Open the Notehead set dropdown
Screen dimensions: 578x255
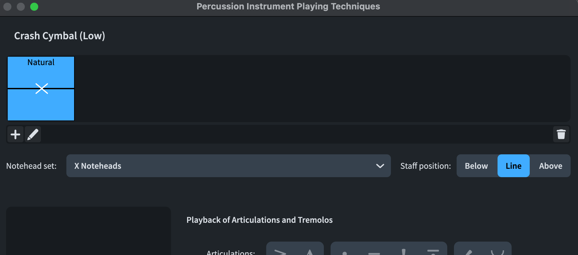pos(228,166)
